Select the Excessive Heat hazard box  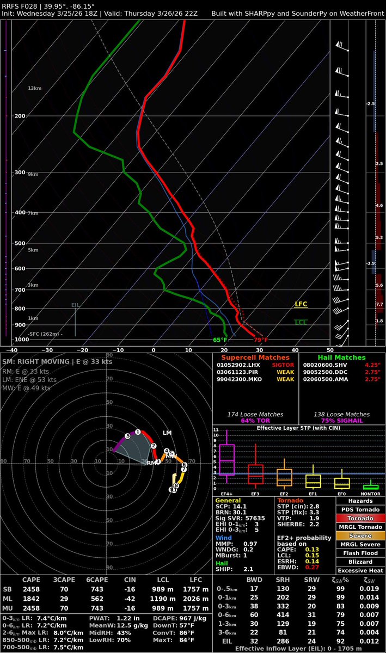coord(360,570)
